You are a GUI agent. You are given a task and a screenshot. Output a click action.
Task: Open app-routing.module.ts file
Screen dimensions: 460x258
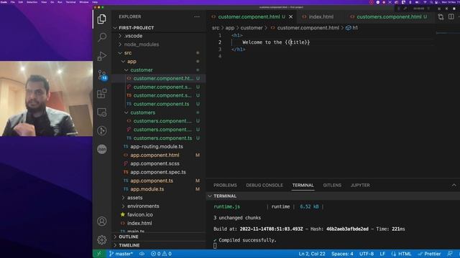click(159, 146)
